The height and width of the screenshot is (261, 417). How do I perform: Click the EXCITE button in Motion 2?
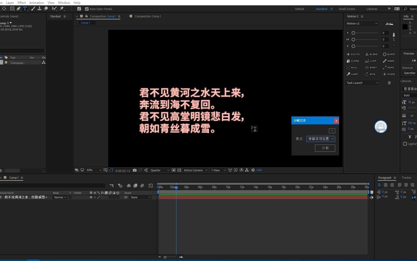(353, 54)
